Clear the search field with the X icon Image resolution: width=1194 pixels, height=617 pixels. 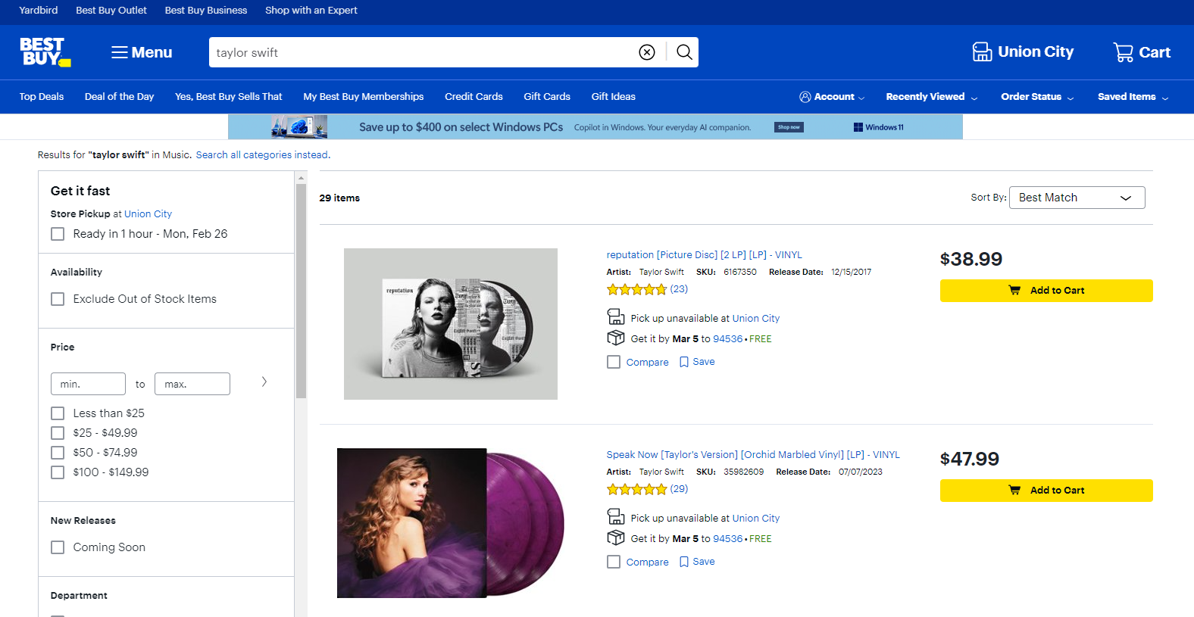point(647,52)
